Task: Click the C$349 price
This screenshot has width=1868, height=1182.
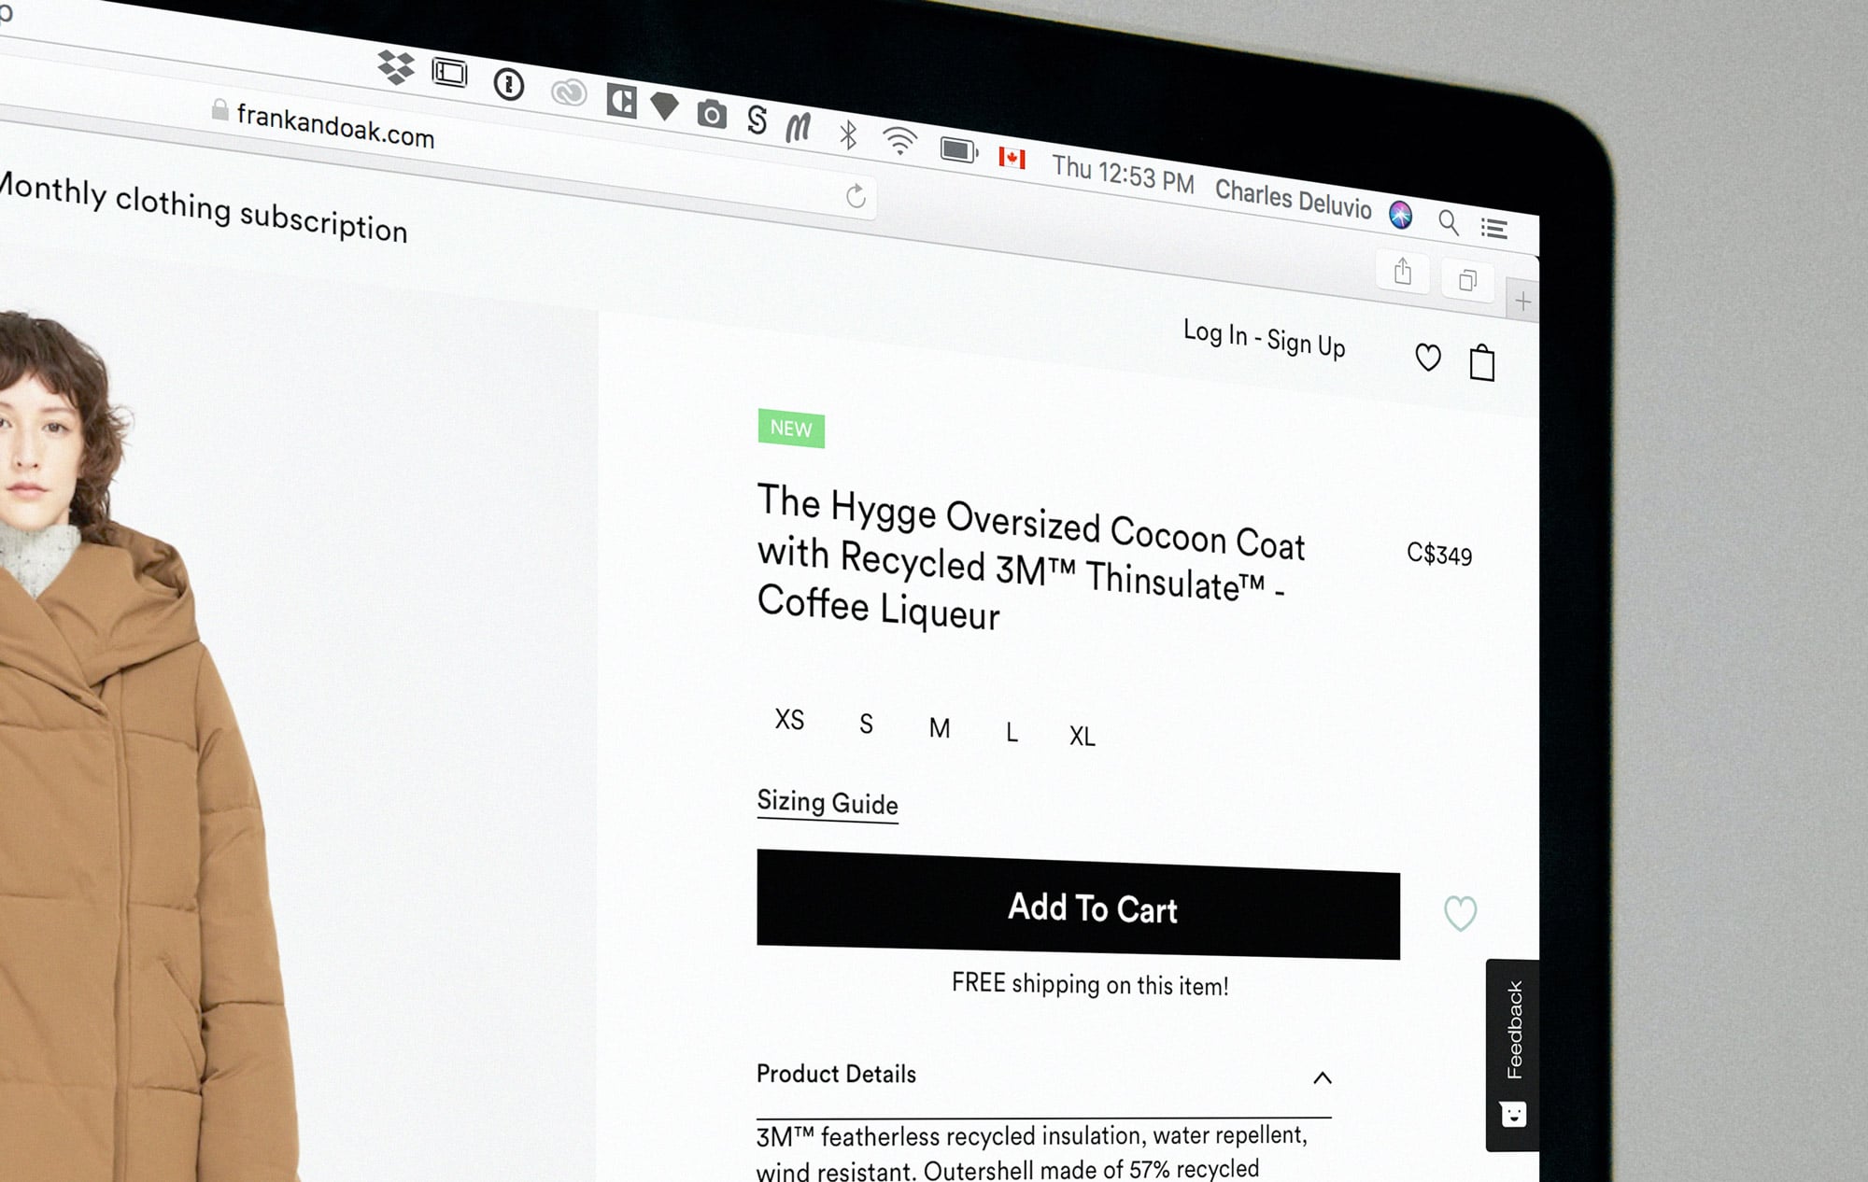Action: click(x=1439, y=555)
